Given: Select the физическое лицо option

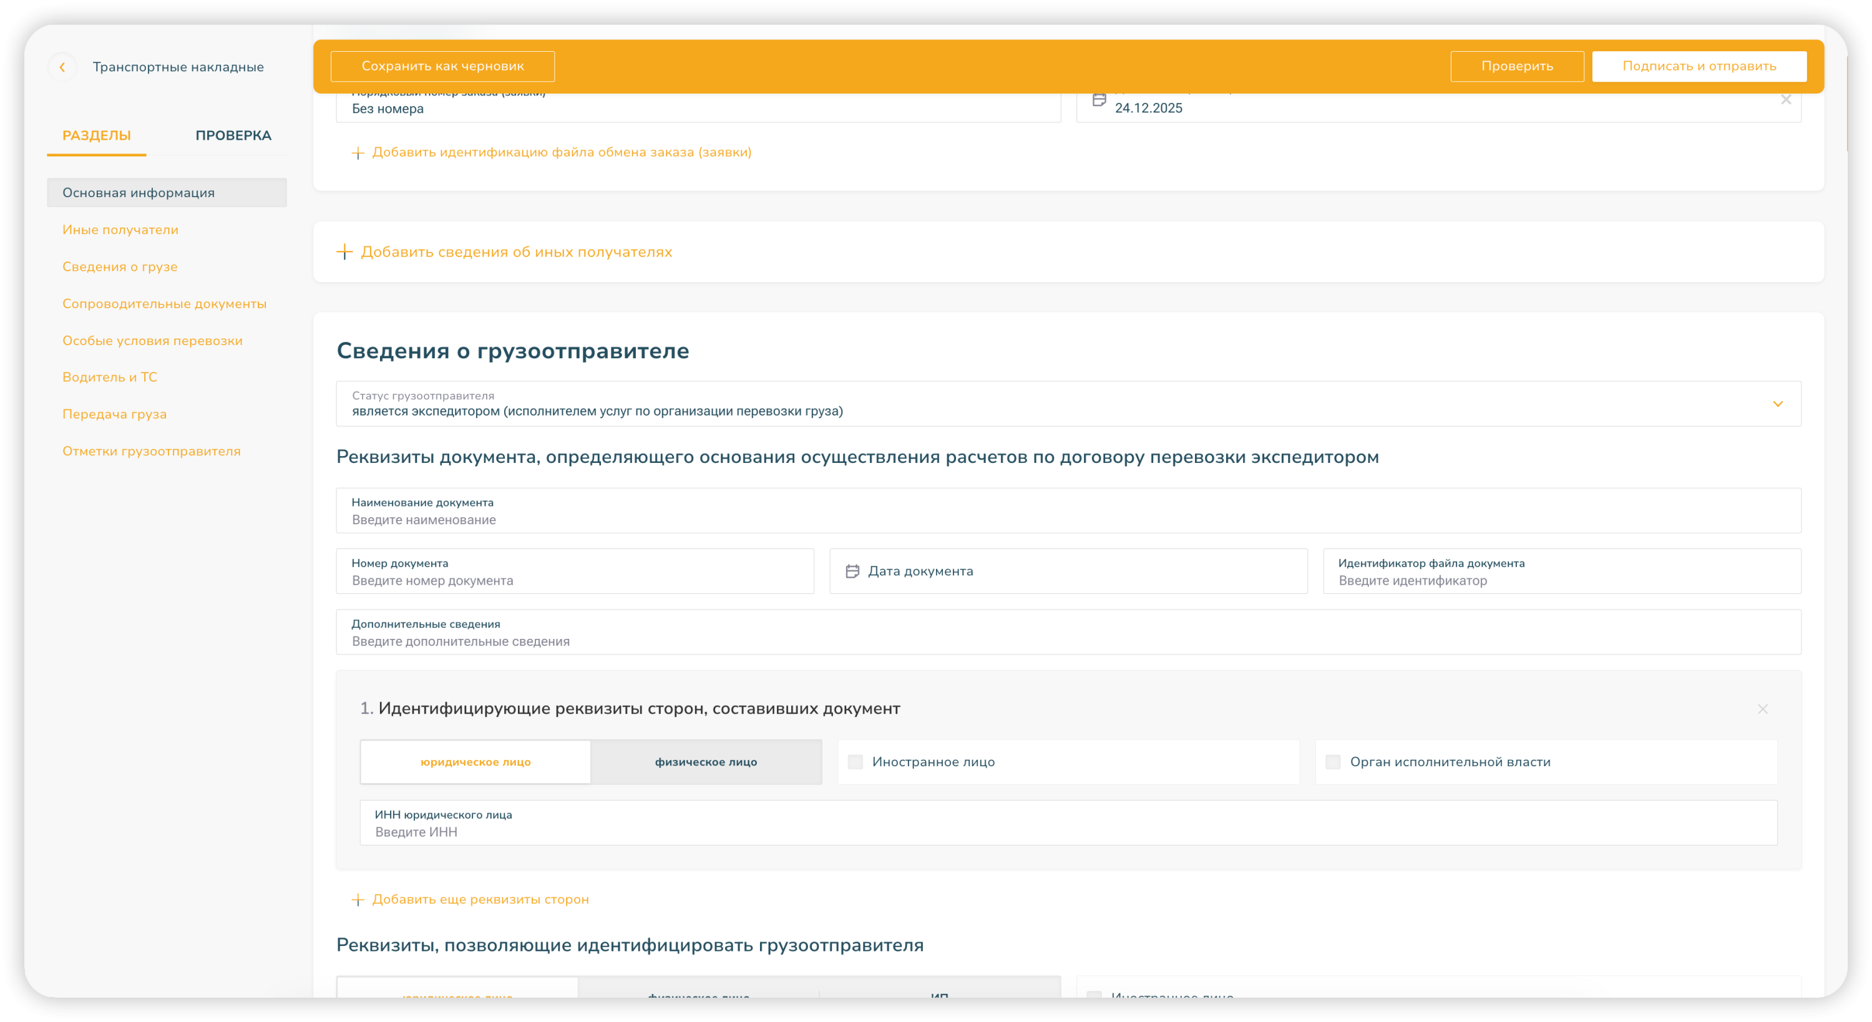Looking at the screenshot, I should [x=706, y=762].
